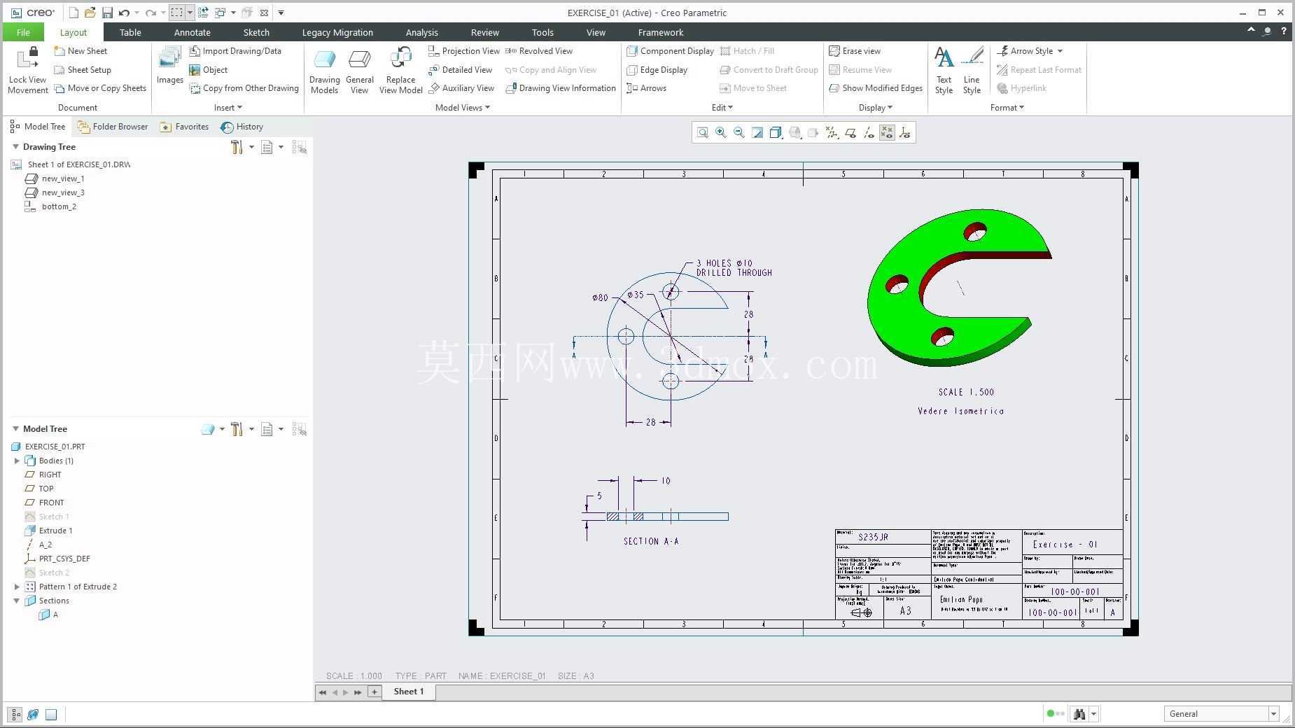Switch to the Sketch ribbon tab
The height and width of the screenshot is (728, 1295).
pyautogui.click(x=256, y=32)
